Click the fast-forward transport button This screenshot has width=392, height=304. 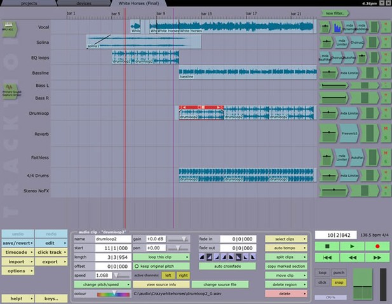point(377,257)
